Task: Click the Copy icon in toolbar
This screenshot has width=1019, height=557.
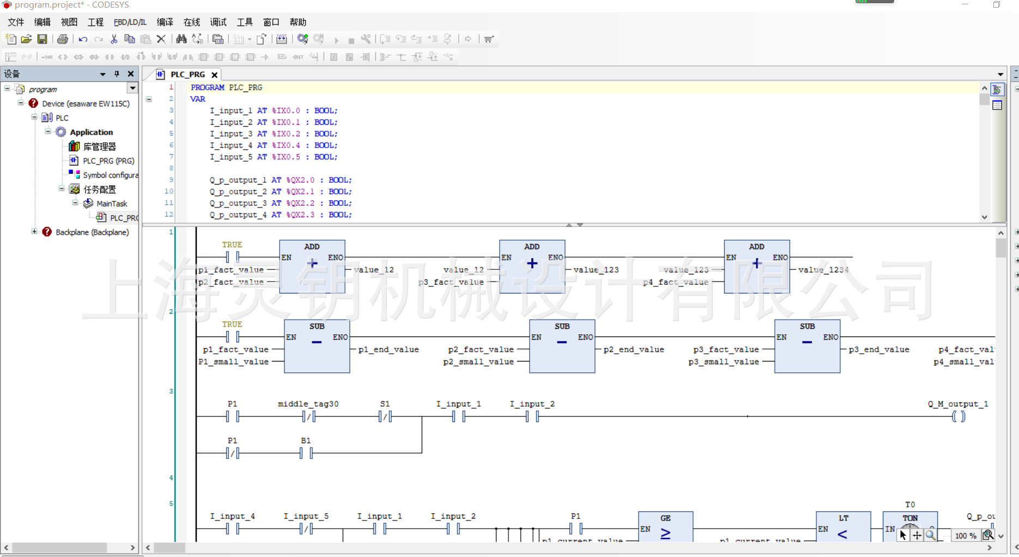Action: [130, 39]
